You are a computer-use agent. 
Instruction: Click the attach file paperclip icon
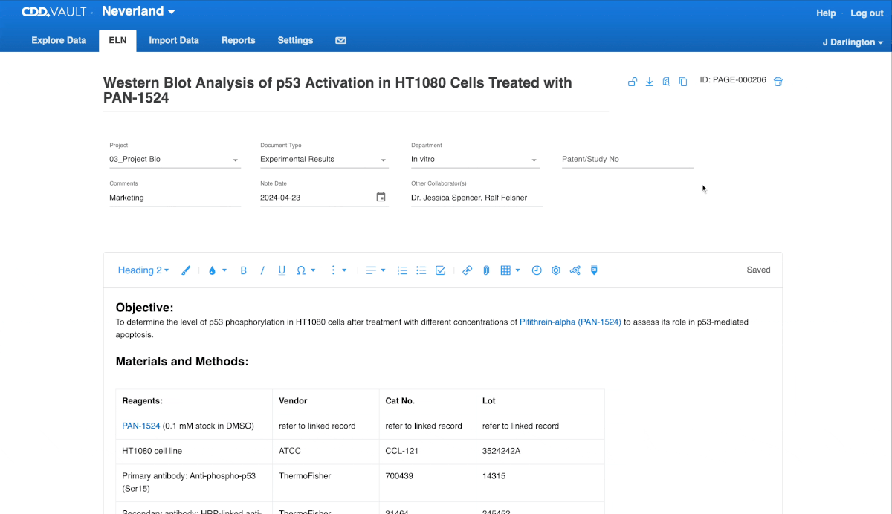486,270
